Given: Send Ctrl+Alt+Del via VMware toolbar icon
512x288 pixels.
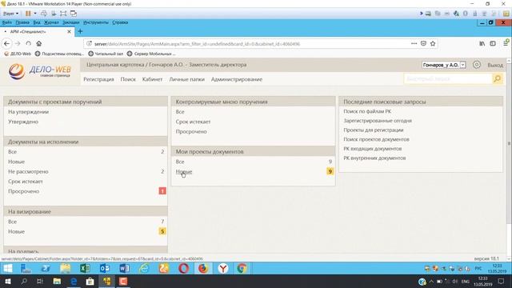Looking at the screenshot, I should coord(44,14).
